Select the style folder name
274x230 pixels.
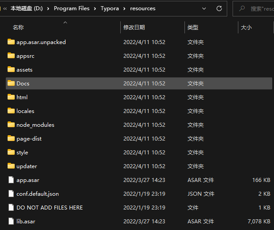pyautogui.click(x=22, y=152)
